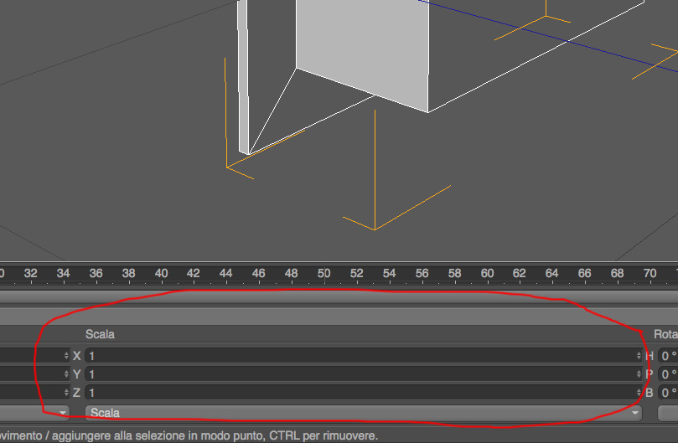This screenshot has width=678, height=443.
Task: Click the position Z field stepper arrows
Action: [66, 393]
